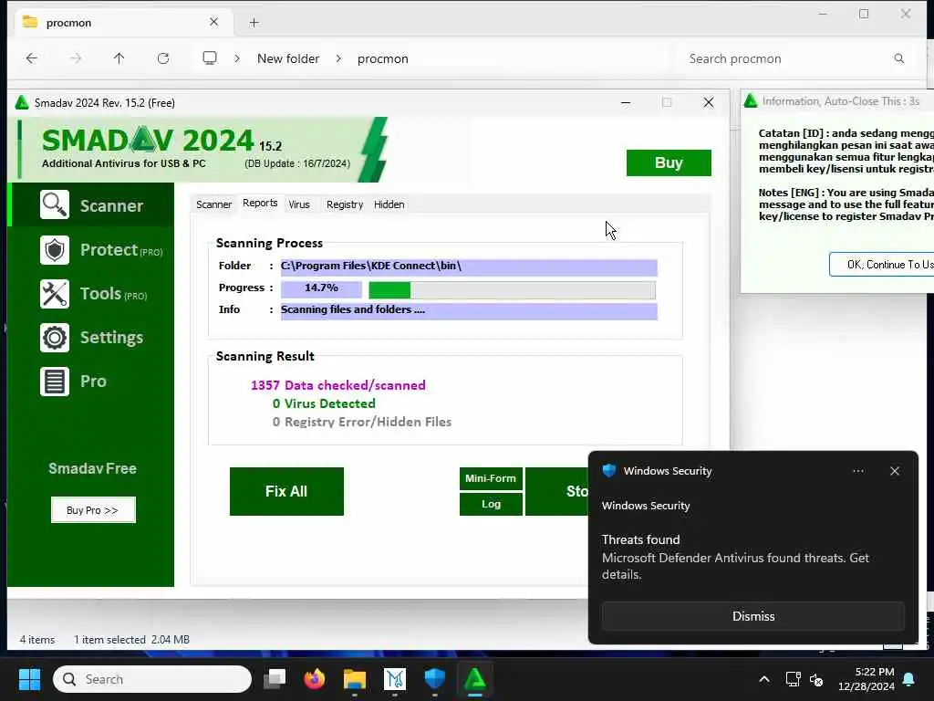The image size is (934, 701).
Task: Switch to the Virus tab
Action: click(299, 204)
